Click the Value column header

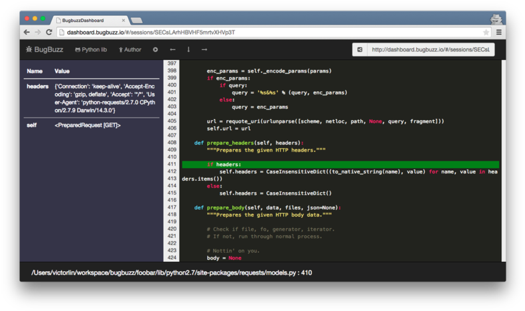click(x=62, y=71)
